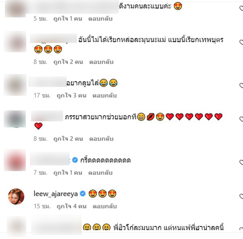This screenshot has width=243, height=239.
Task: Like the เทพบุตร comment with heart icon
Action: click(241, 42)
